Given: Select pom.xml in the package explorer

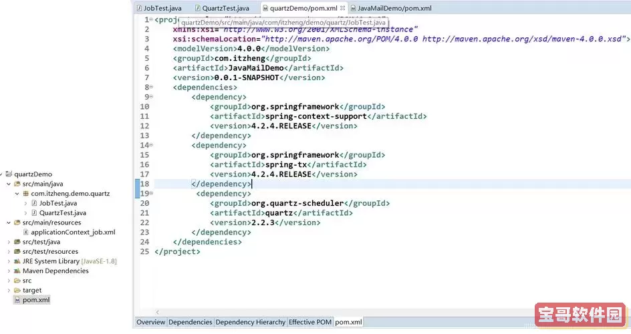Looking at the screenshot, I should tap(36, 299).
